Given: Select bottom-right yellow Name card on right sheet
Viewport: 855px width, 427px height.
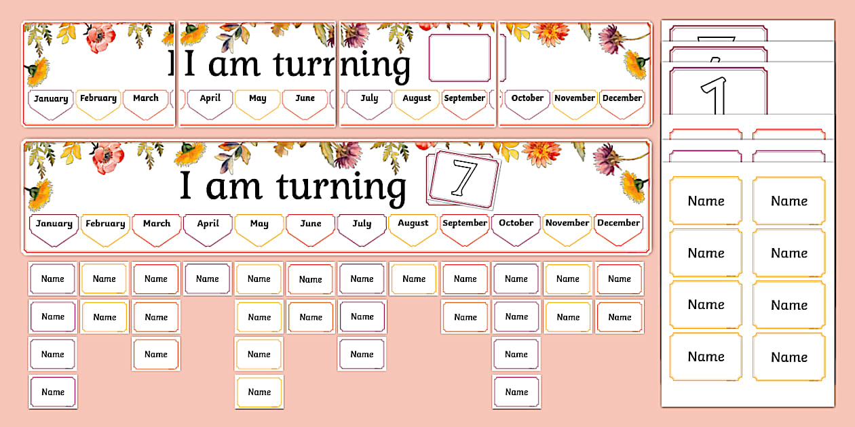Looking at the screenshot, I should pyautogui.click(x=789, y=357).
